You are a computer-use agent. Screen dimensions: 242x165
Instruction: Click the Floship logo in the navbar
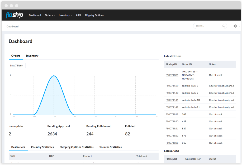(14, 15)
